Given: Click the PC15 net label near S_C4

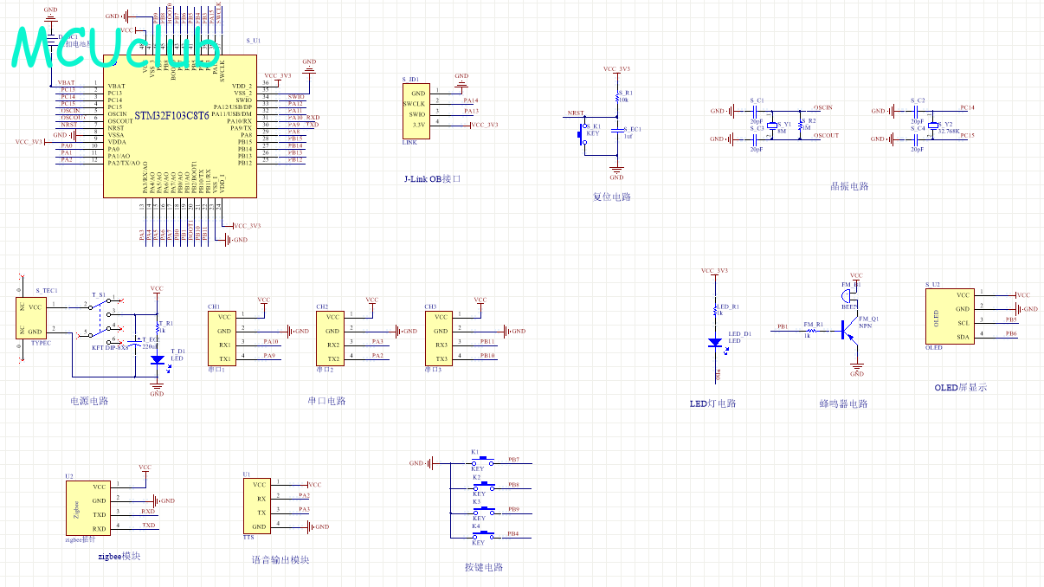Looking at the screenshot, I should (x=968, y=135).
